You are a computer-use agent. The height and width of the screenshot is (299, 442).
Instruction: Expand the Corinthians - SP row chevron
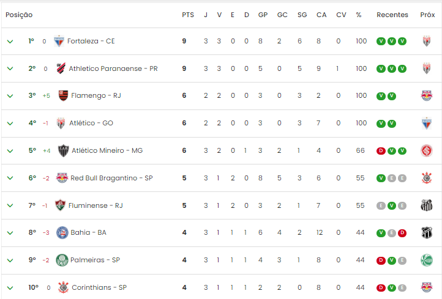click(x=10, y=288)
